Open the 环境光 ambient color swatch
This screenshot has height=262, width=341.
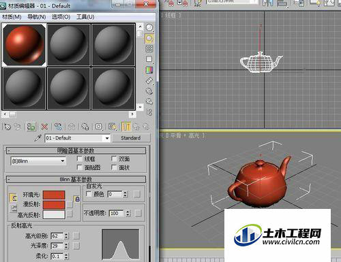coord(54,195)
